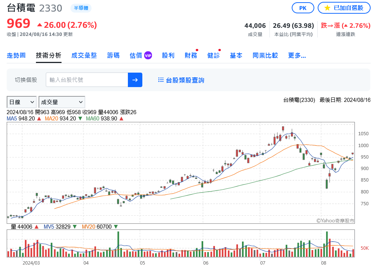Open the 籌碼 tab
Viewport: 374px width, 269px height.
(x=113, y=55)
